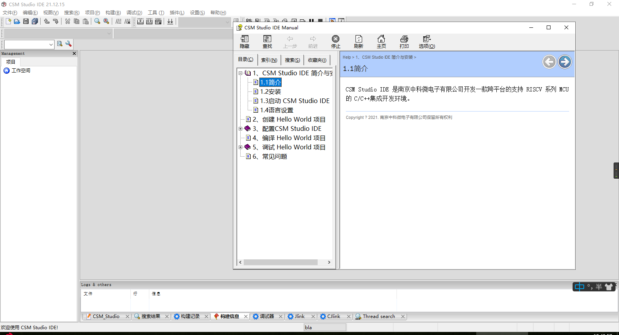Expand chapter 5 调试 Hello World 项目
This screenshot has height=335, width=619.
coord(240,147)
